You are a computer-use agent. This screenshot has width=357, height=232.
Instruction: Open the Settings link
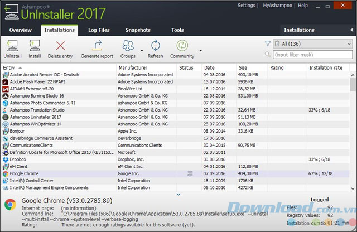tap(246, 6)
